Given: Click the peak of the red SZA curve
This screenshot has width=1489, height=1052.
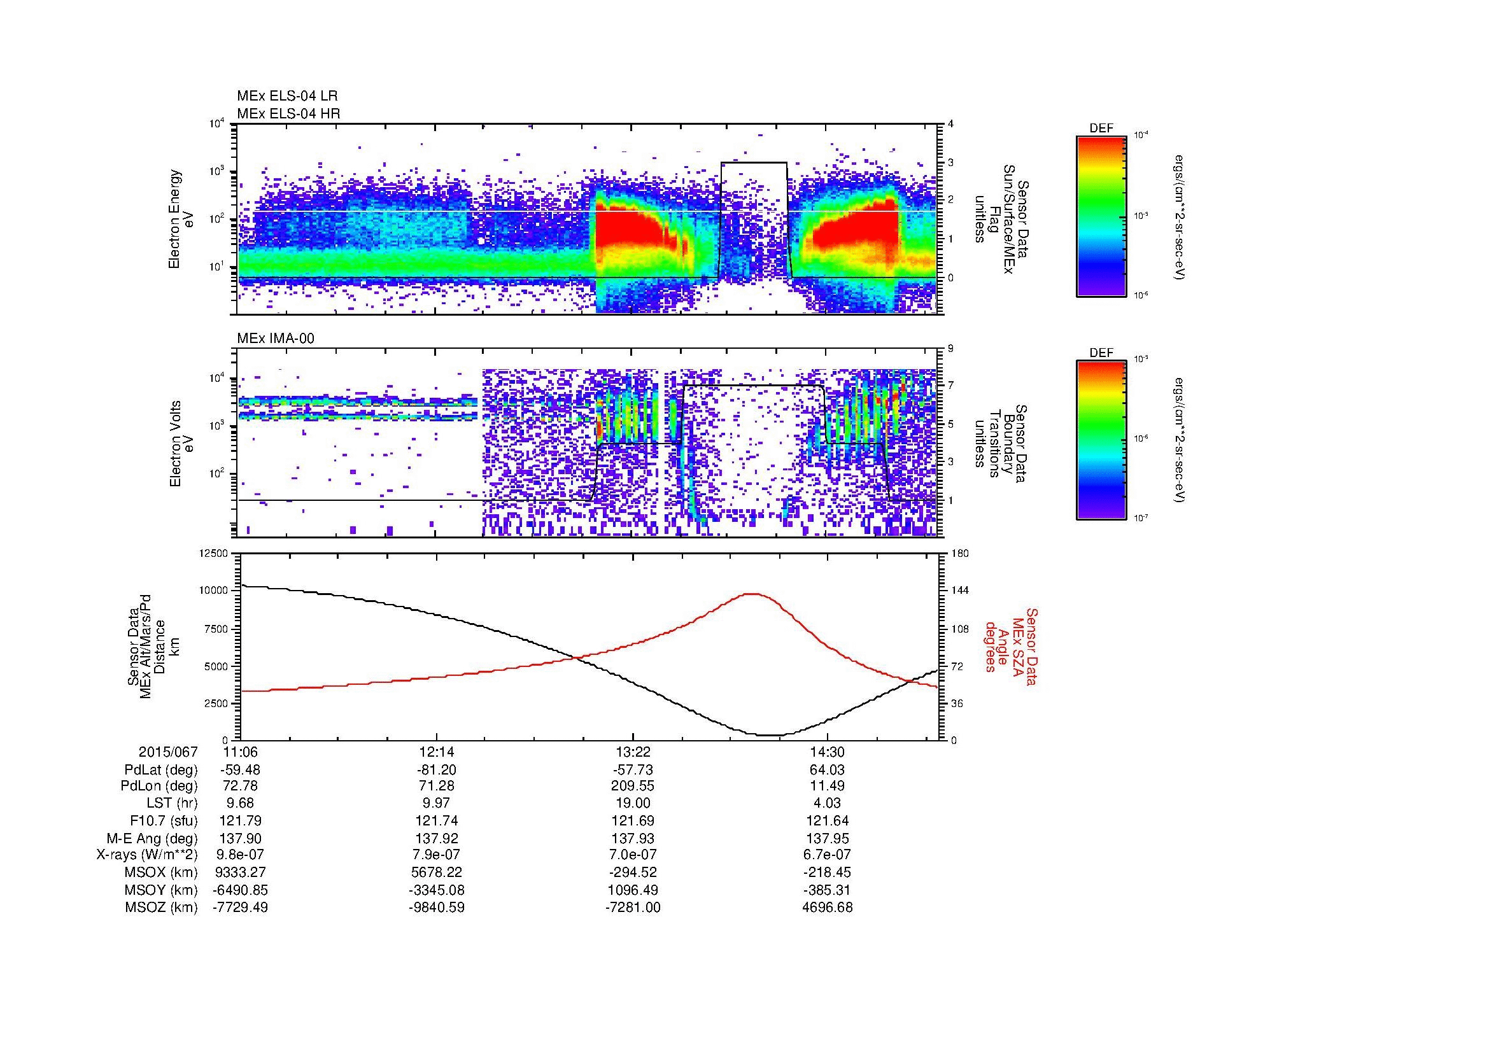Looking at the screenshot, I should pyautogui.click(x=753, y=594).
